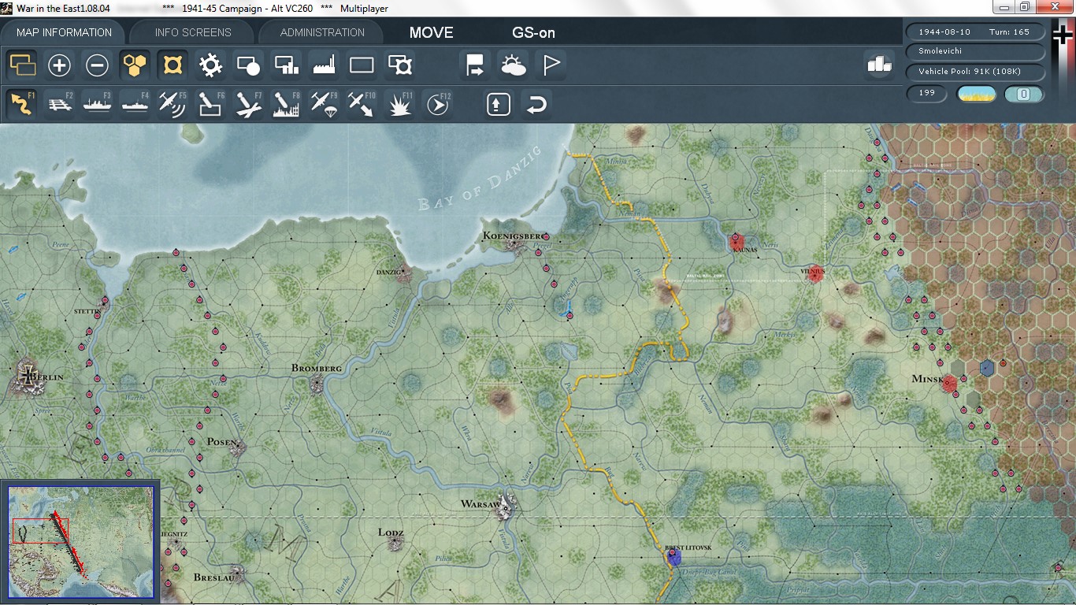Select F9 air transport parachute icon
The image size is (1076, 605).
324,104
